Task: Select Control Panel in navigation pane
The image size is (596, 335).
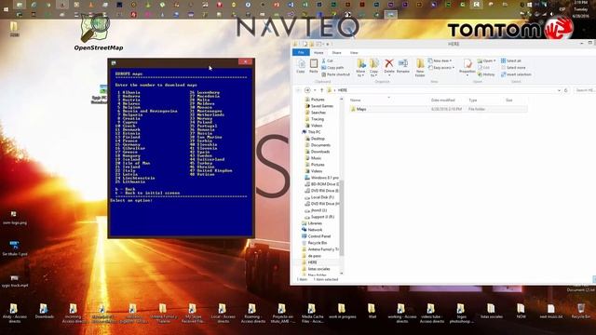Action: (x=317, y=236)
